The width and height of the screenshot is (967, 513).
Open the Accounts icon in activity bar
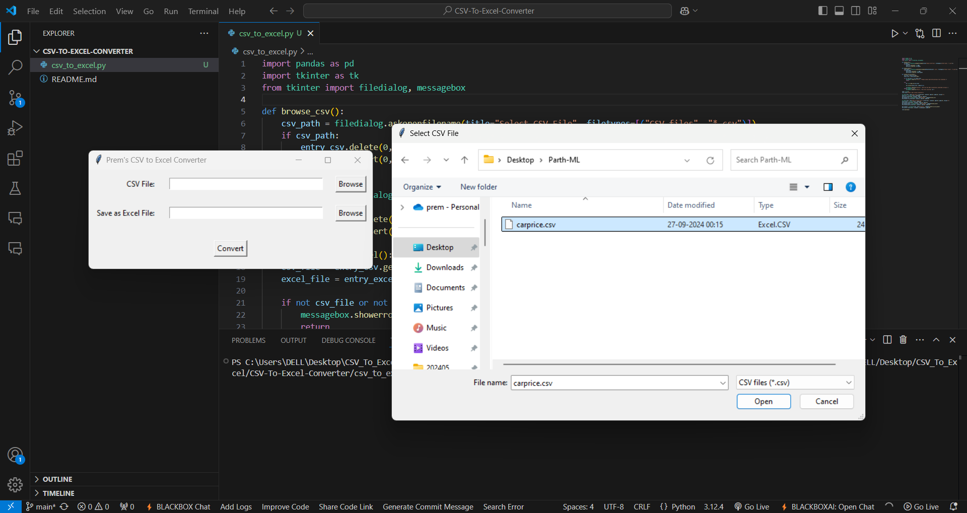[x=15, y=455]
